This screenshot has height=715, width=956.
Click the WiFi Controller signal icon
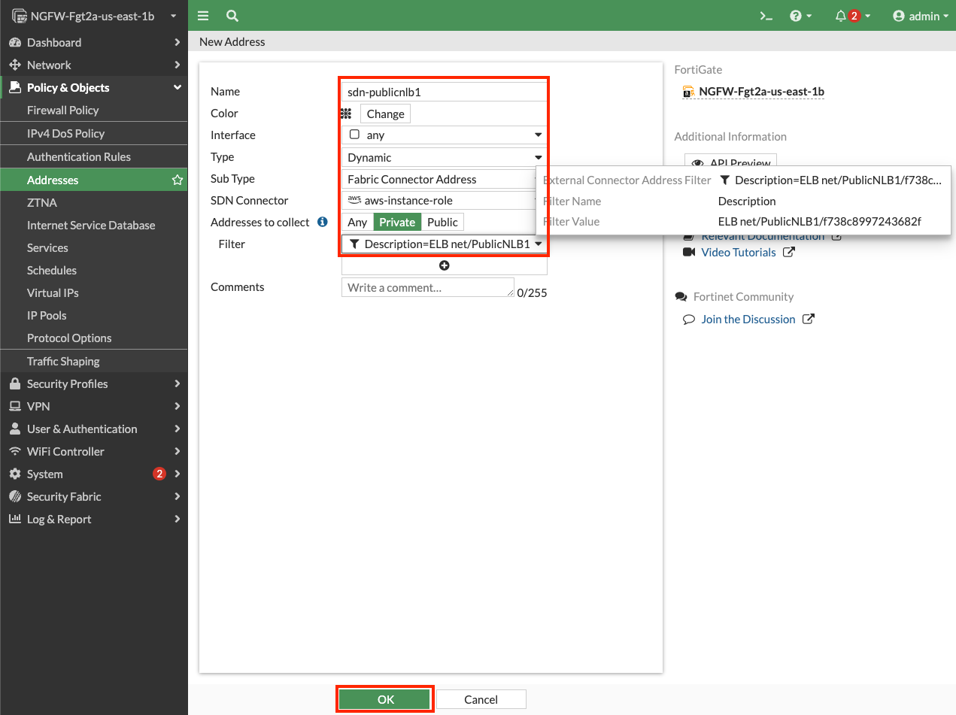click(14, 451)
